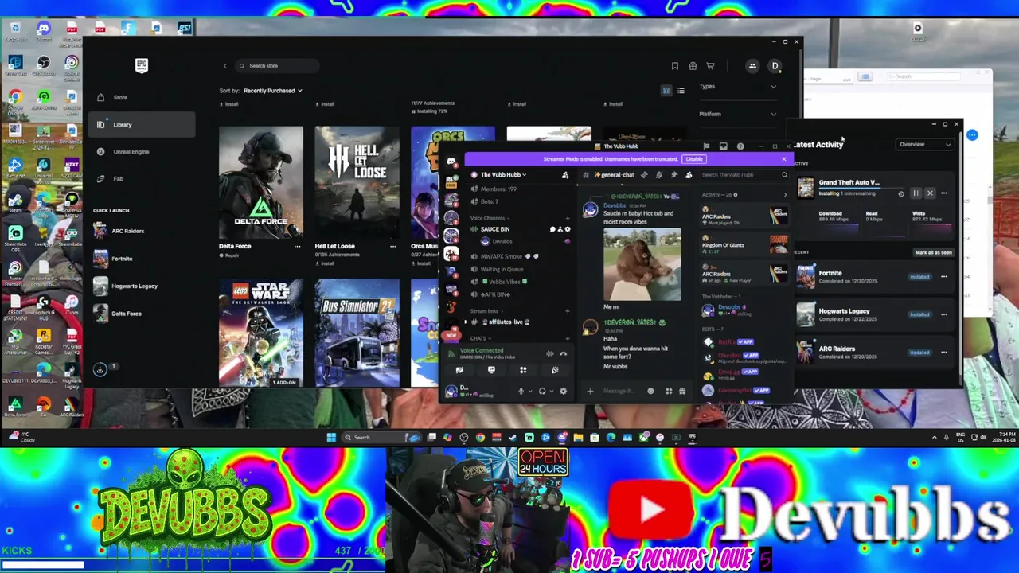
Task: Click Fortnite Installed badge
Action: (x=919, y=277)
